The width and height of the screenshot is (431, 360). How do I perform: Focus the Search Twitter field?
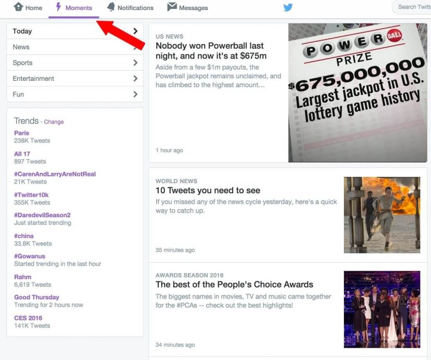[x=412, y=7]
